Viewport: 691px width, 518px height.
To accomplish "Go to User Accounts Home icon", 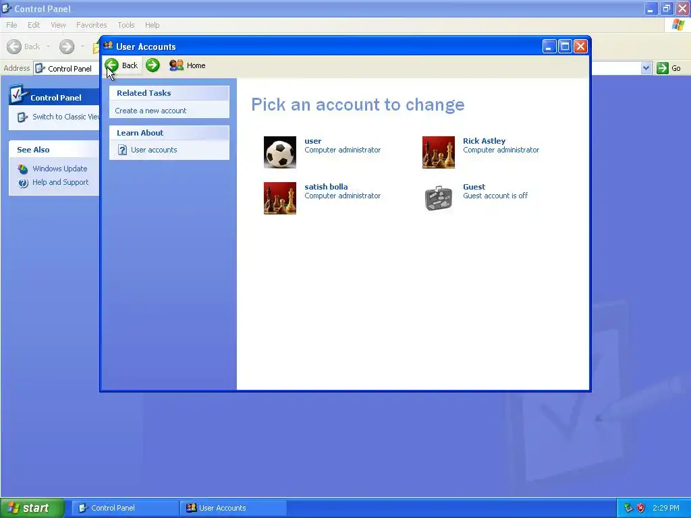I will coord(176,65).
